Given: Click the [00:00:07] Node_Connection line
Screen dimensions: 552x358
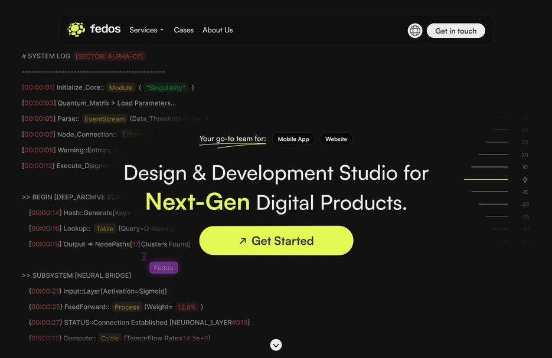Looking at the screenshot, I should (87, 134).
